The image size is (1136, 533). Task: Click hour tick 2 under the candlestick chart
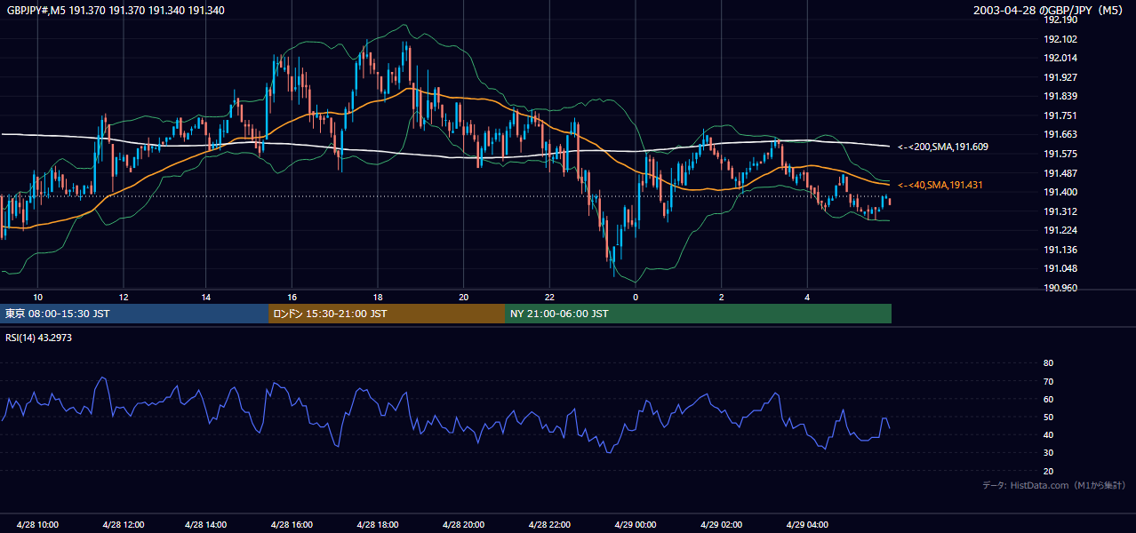point(722,297)
